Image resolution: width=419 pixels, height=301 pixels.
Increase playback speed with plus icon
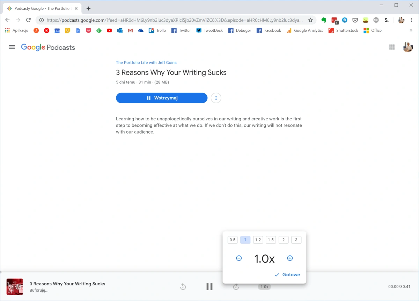coord(290,258)
